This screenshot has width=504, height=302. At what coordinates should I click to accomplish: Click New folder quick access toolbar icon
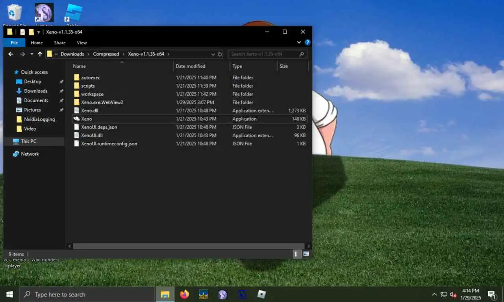coord(31,32)
